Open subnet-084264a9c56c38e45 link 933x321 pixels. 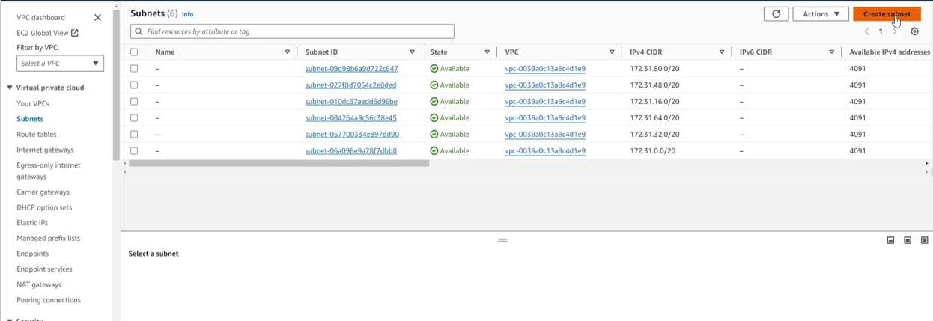350,118
